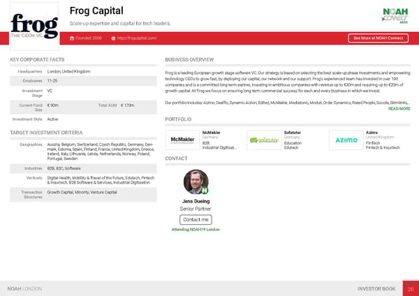
Task: Click the Attending NOAH19 London link
Action: click(196, 229)
